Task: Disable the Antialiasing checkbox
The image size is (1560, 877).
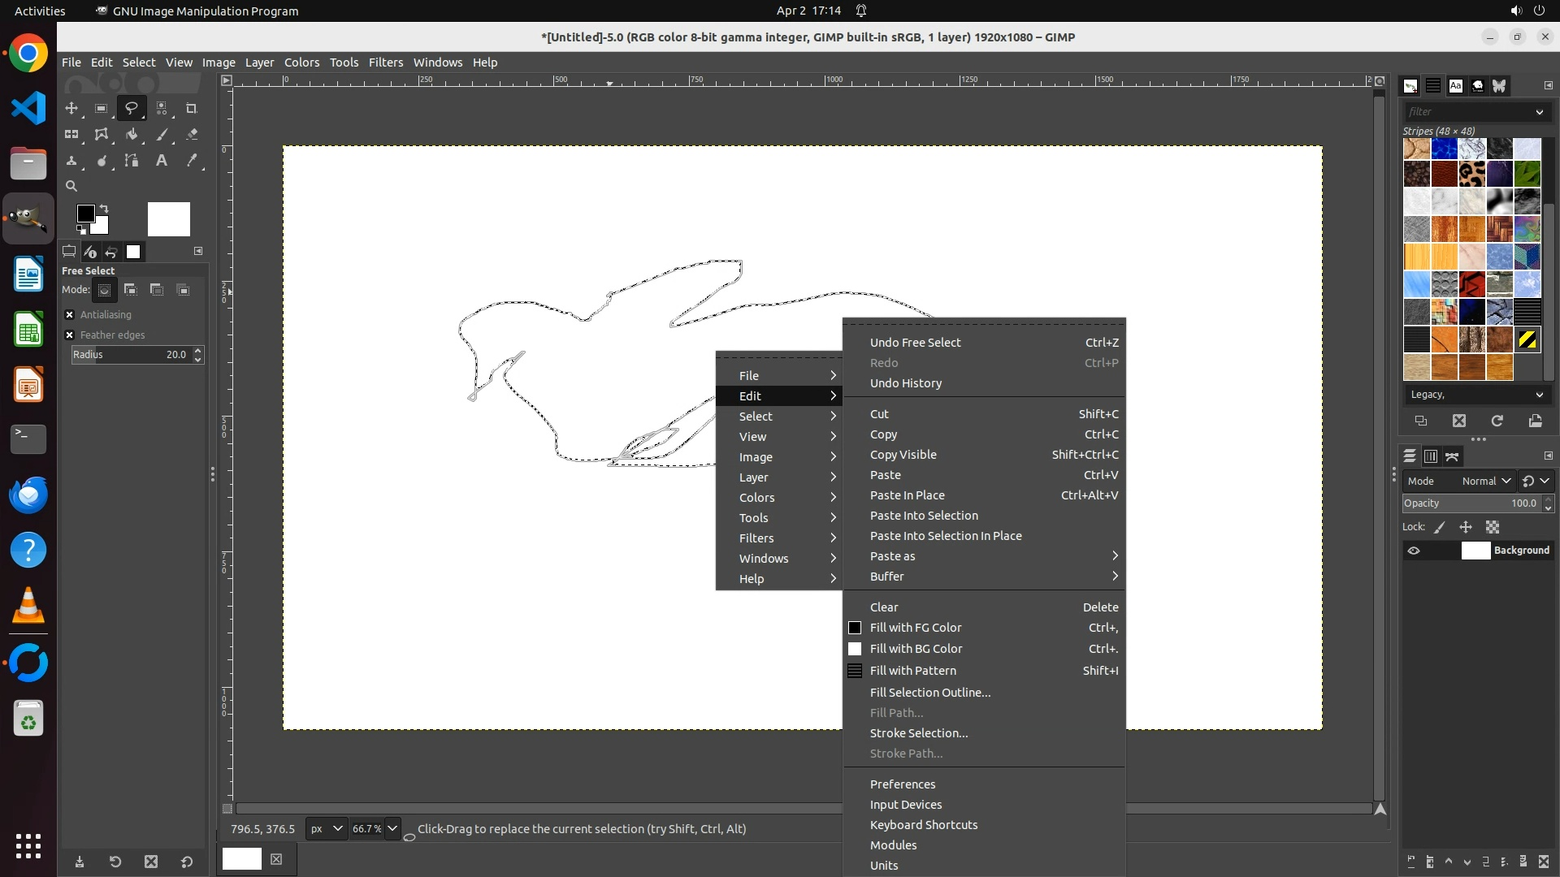Action: [70, 315]
